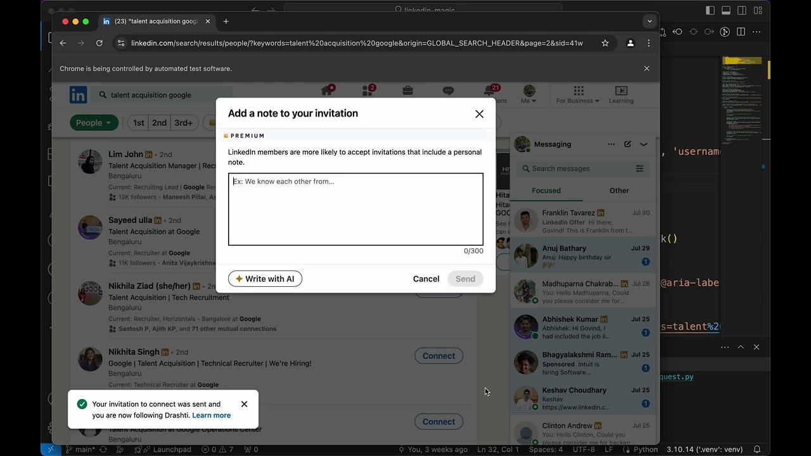Image resolution: width=811 pixels, height=456 pixels.
Task: Go back in Chrome
Action: point(63,43)
